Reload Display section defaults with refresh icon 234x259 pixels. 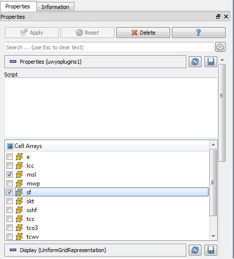point(195,250)
